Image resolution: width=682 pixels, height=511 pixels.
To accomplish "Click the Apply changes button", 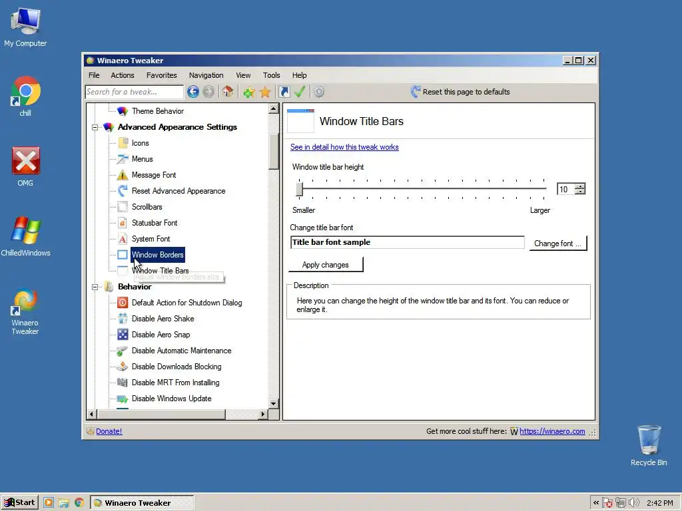I will pyautogui.click(x=325, y=265).
